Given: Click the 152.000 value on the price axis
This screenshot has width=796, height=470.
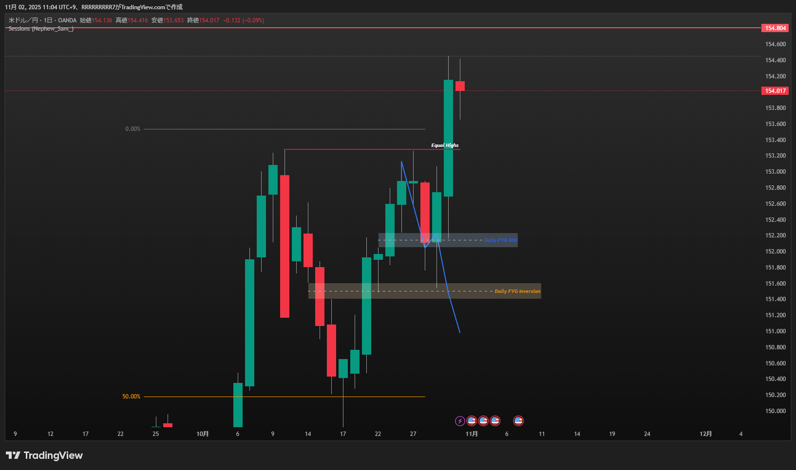Looking at the screenshot, I should [775, 252].
